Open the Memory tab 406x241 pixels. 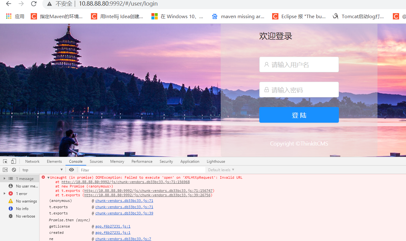pyautogui.click(x=117, y=162)
